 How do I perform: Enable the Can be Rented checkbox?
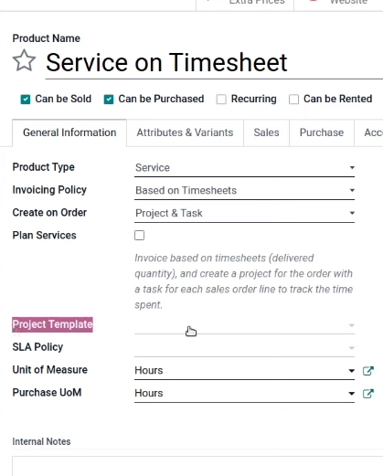click(293, 100)
